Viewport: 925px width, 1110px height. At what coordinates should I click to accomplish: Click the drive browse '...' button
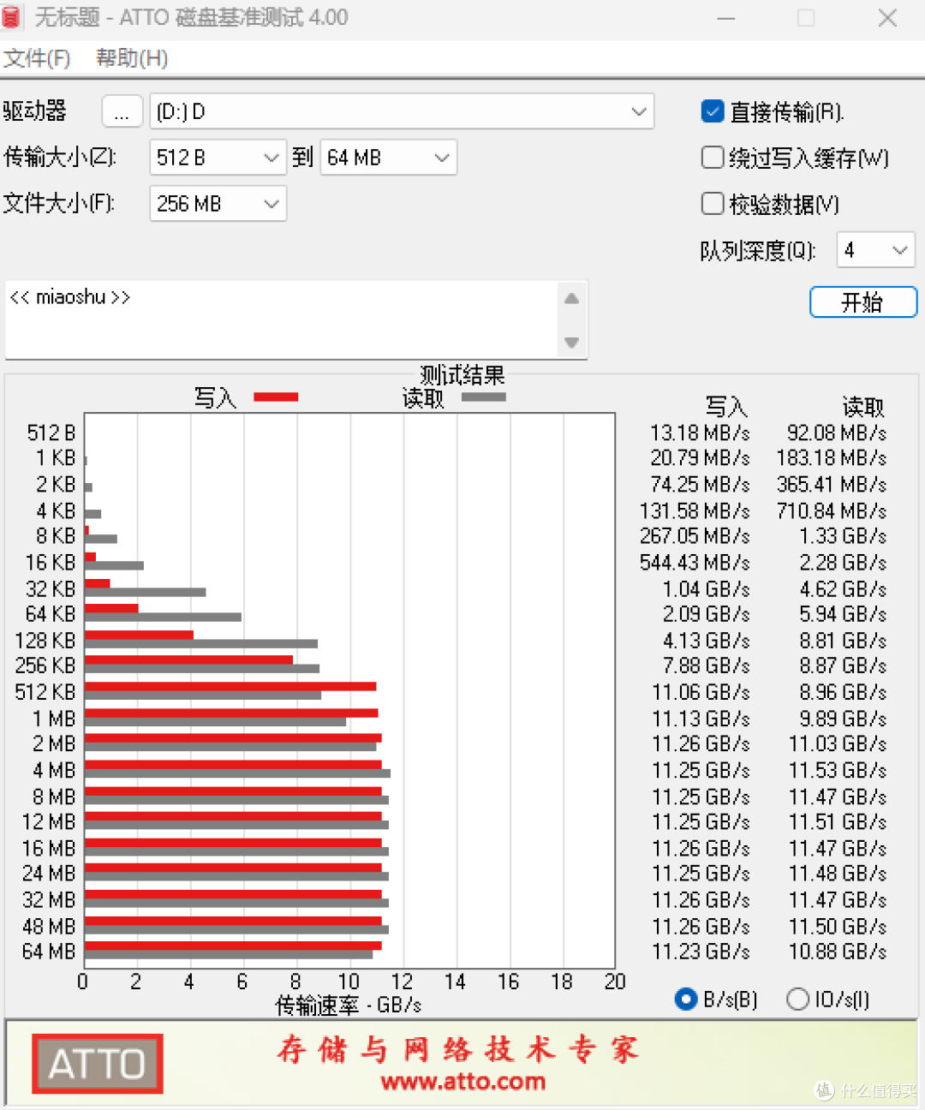pos(122,111)
